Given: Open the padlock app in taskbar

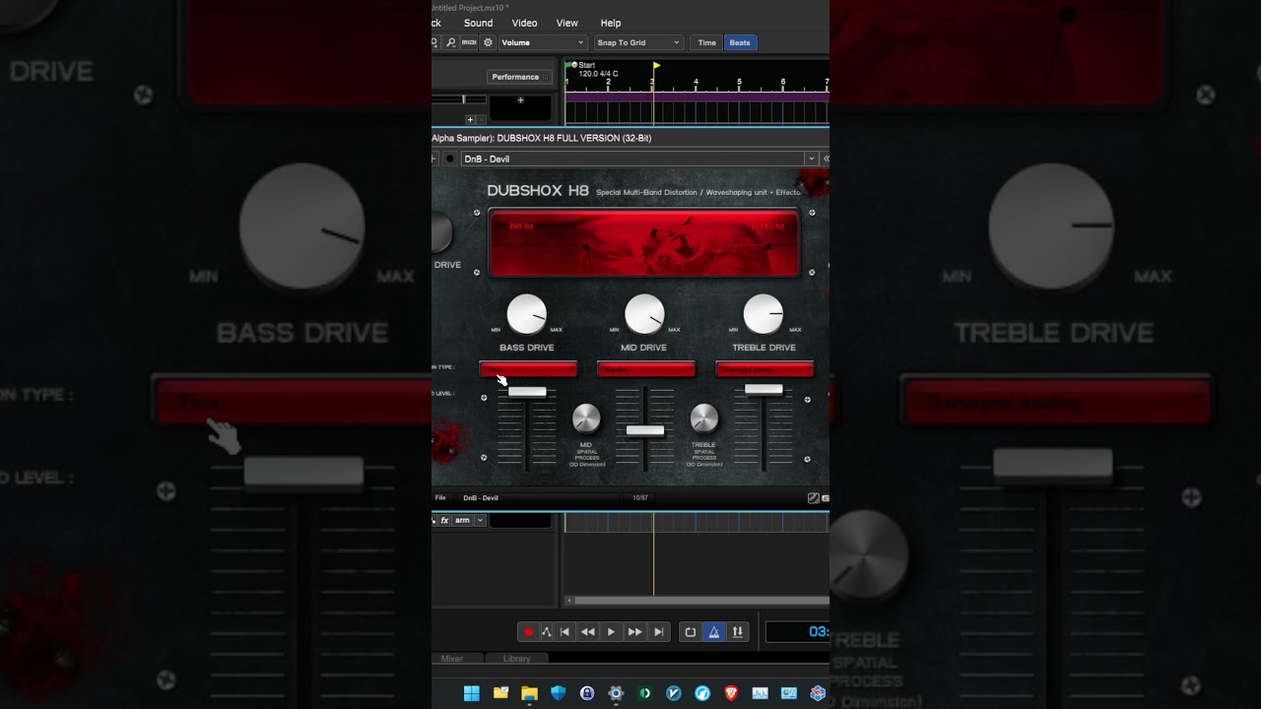Looking at the screenshot, I should [x=587, y=693].
